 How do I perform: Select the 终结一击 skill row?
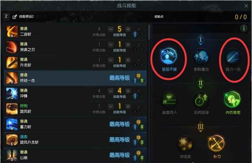click(76, 78)
